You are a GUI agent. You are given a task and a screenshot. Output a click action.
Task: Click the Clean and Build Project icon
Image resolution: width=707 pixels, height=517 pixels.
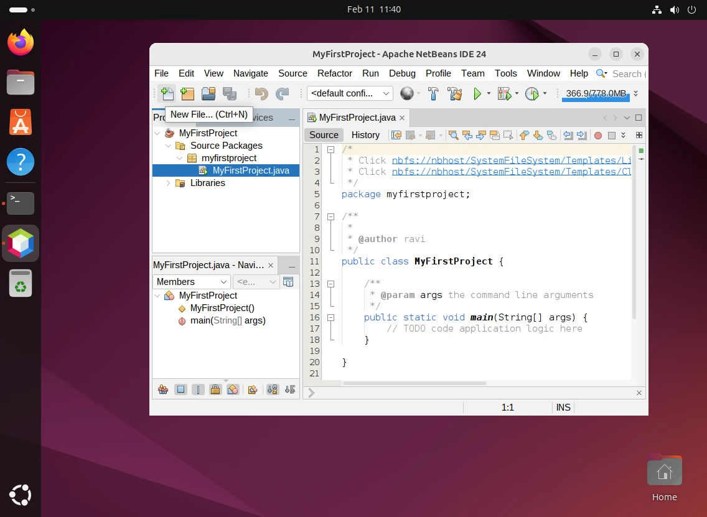455,93
